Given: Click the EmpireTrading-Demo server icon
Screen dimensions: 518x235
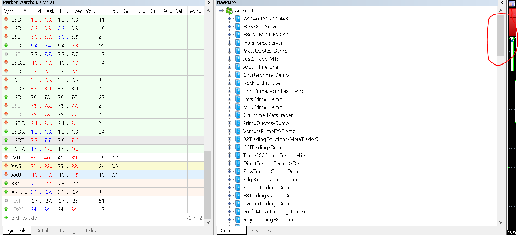Looking at the screenshot, I should tap(238, 188).
